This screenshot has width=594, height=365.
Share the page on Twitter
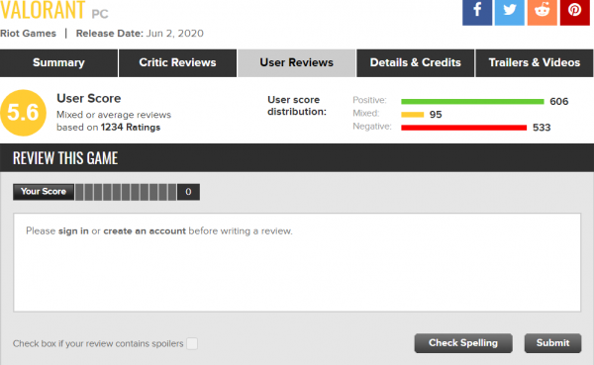point(510,12)
